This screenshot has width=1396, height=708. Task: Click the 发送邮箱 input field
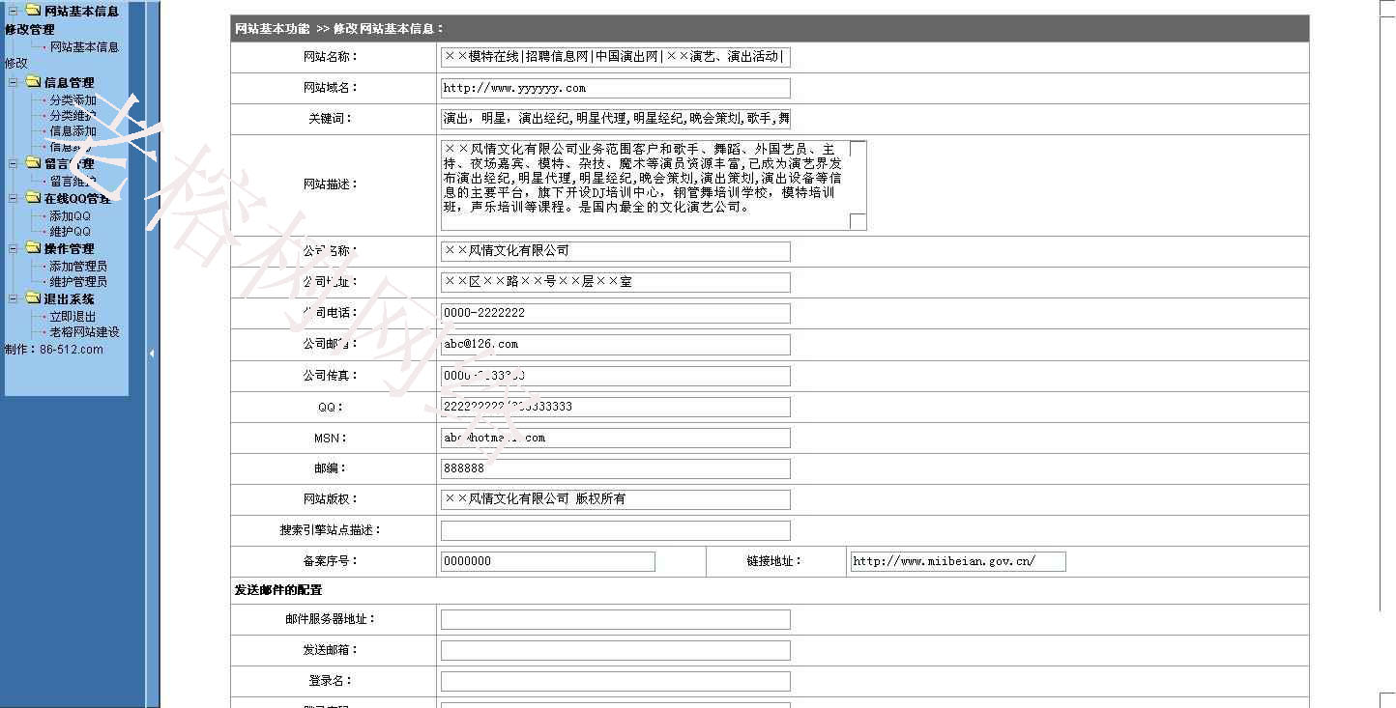[x=615, y=650]
